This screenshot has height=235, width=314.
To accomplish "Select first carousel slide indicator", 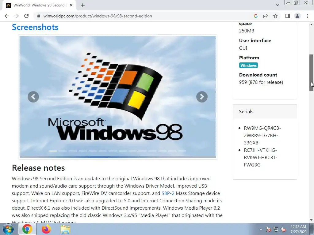I will (53, 151).
